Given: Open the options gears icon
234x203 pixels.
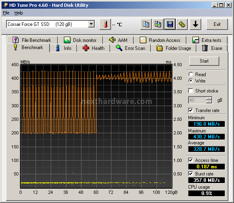Looking at the screenshot, I should [x=182, y=24].
